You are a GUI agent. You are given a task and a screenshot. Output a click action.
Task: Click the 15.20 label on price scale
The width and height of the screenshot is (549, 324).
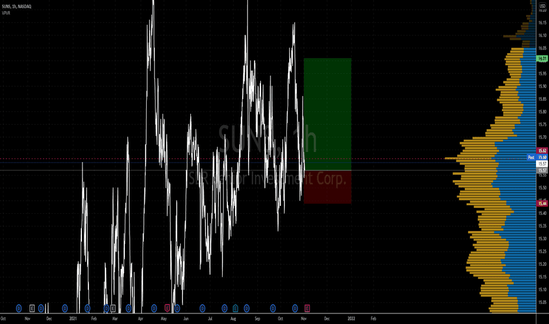(542, 264)
